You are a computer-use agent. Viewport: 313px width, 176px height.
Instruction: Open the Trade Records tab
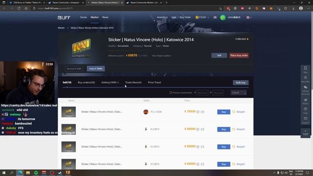pos(134,83)
